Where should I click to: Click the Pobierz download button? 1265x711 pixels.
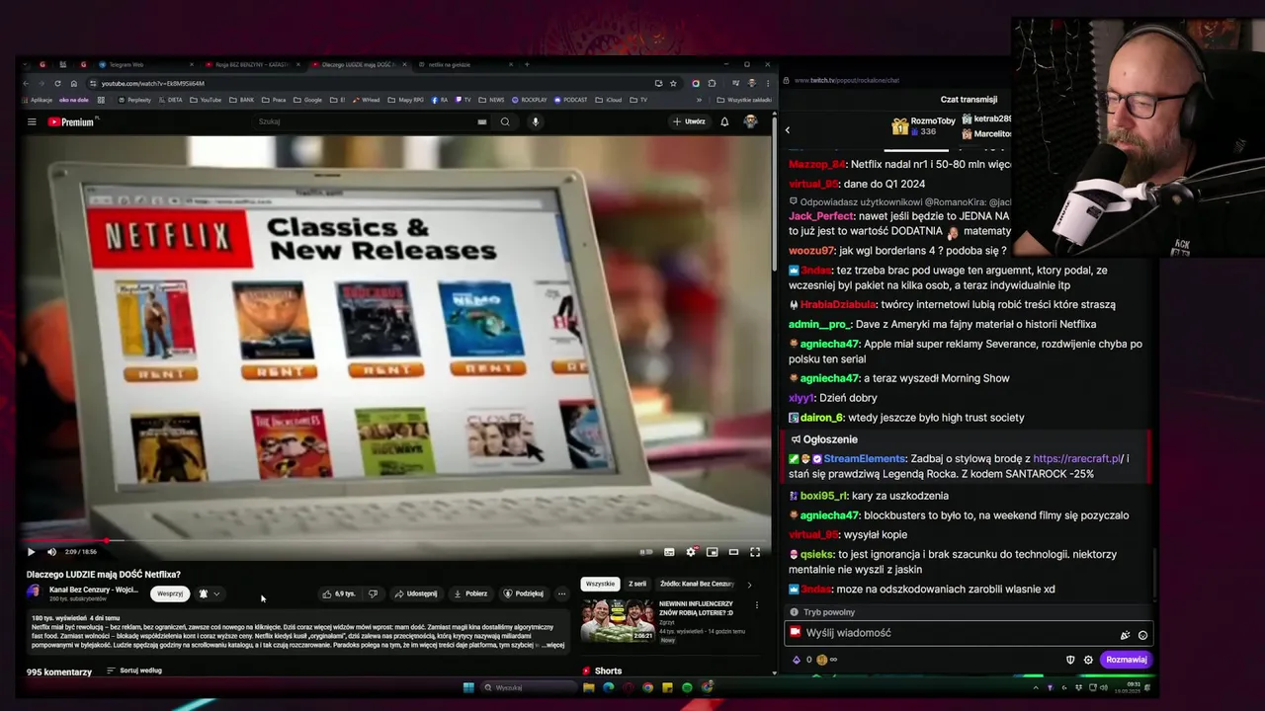(470, 593)
